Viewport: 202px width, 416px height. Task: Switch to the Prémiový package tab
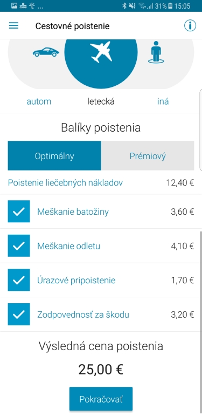pos(148,156)
